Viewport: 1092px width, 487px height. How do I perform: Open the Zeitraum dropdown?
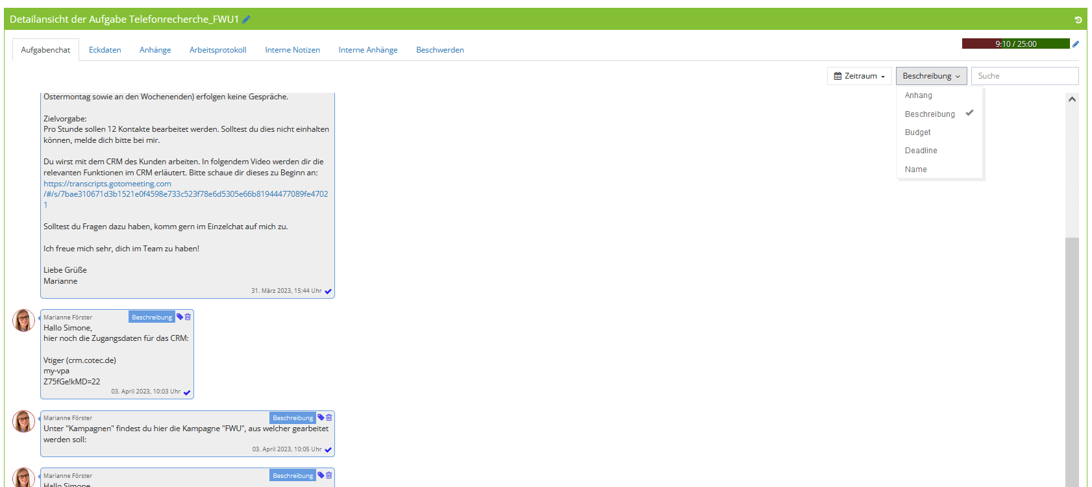[859, 76]
